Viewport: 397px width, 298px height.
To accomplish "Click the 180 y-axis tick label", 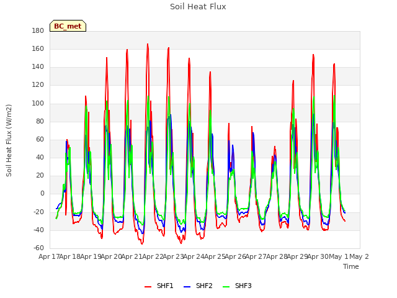I will tap(38, 30).
